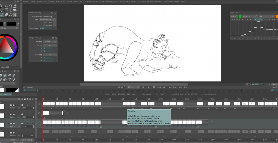Select the watercolor drop brush
This screenshot has height=143, width=278.
pyautogui.click(x=5, y=80)
